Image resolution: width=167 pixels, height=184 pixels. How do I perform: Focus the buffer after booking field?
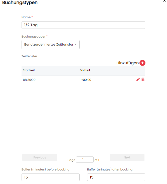[x=116, y=177]
